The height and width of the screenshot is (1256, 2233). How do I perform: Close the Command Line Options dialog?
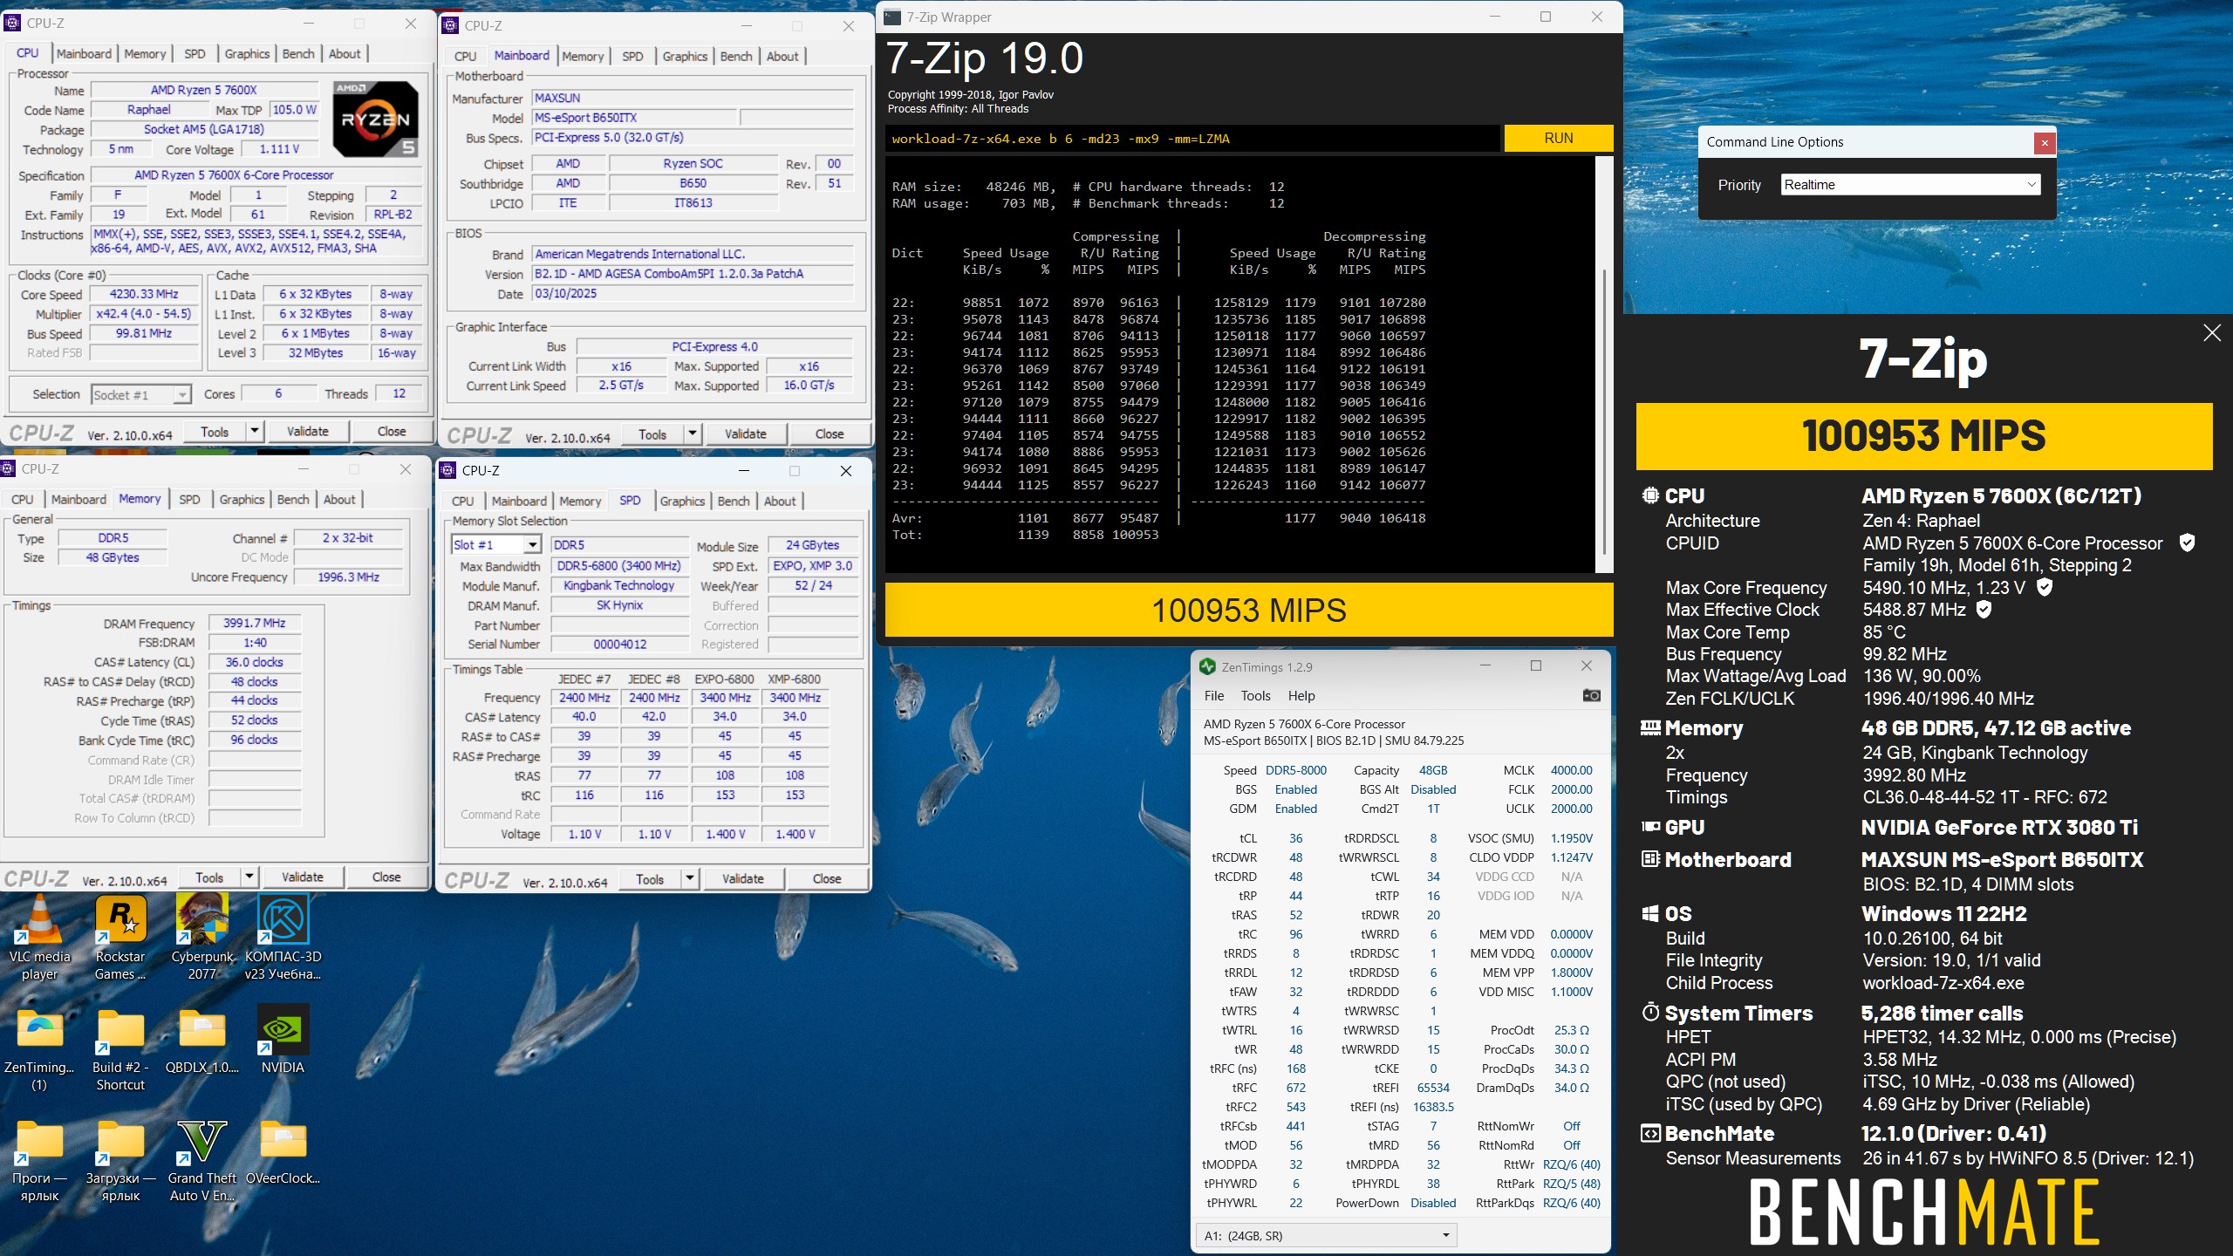[x=2044, y=143]
